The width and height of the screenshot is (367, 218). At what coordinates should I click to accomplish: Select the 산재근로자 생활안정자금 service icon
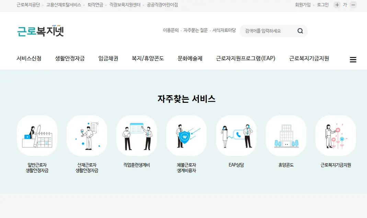[87, 135]
